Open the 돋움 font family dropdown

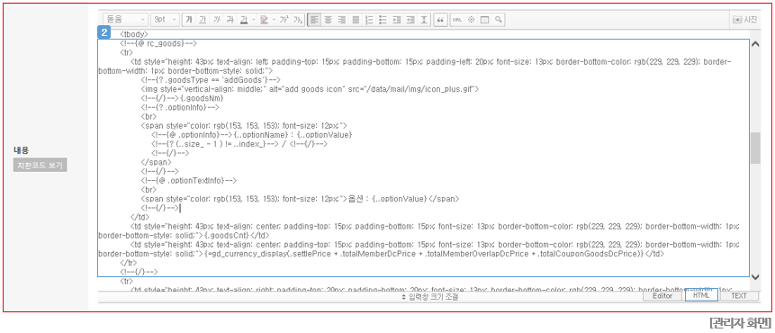[125, 20]
